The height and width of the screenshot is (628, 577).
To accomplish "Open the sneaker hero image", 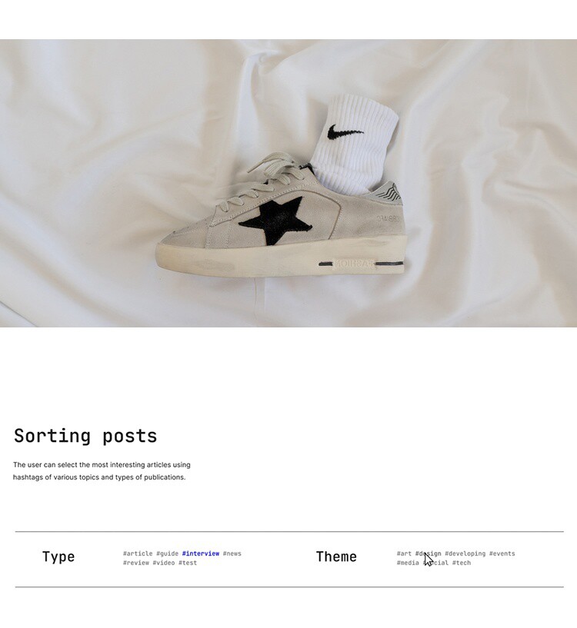I will click(288, 183).
